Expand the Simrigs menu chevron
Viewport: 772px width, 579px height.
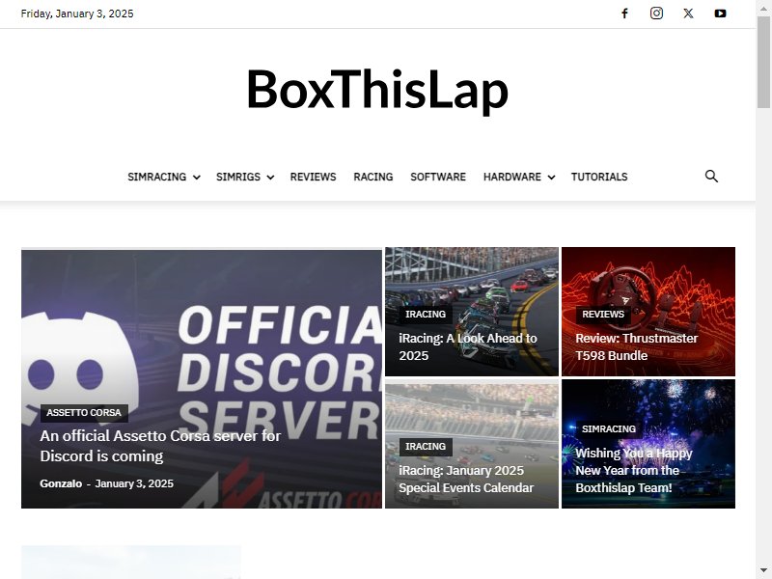271,178
